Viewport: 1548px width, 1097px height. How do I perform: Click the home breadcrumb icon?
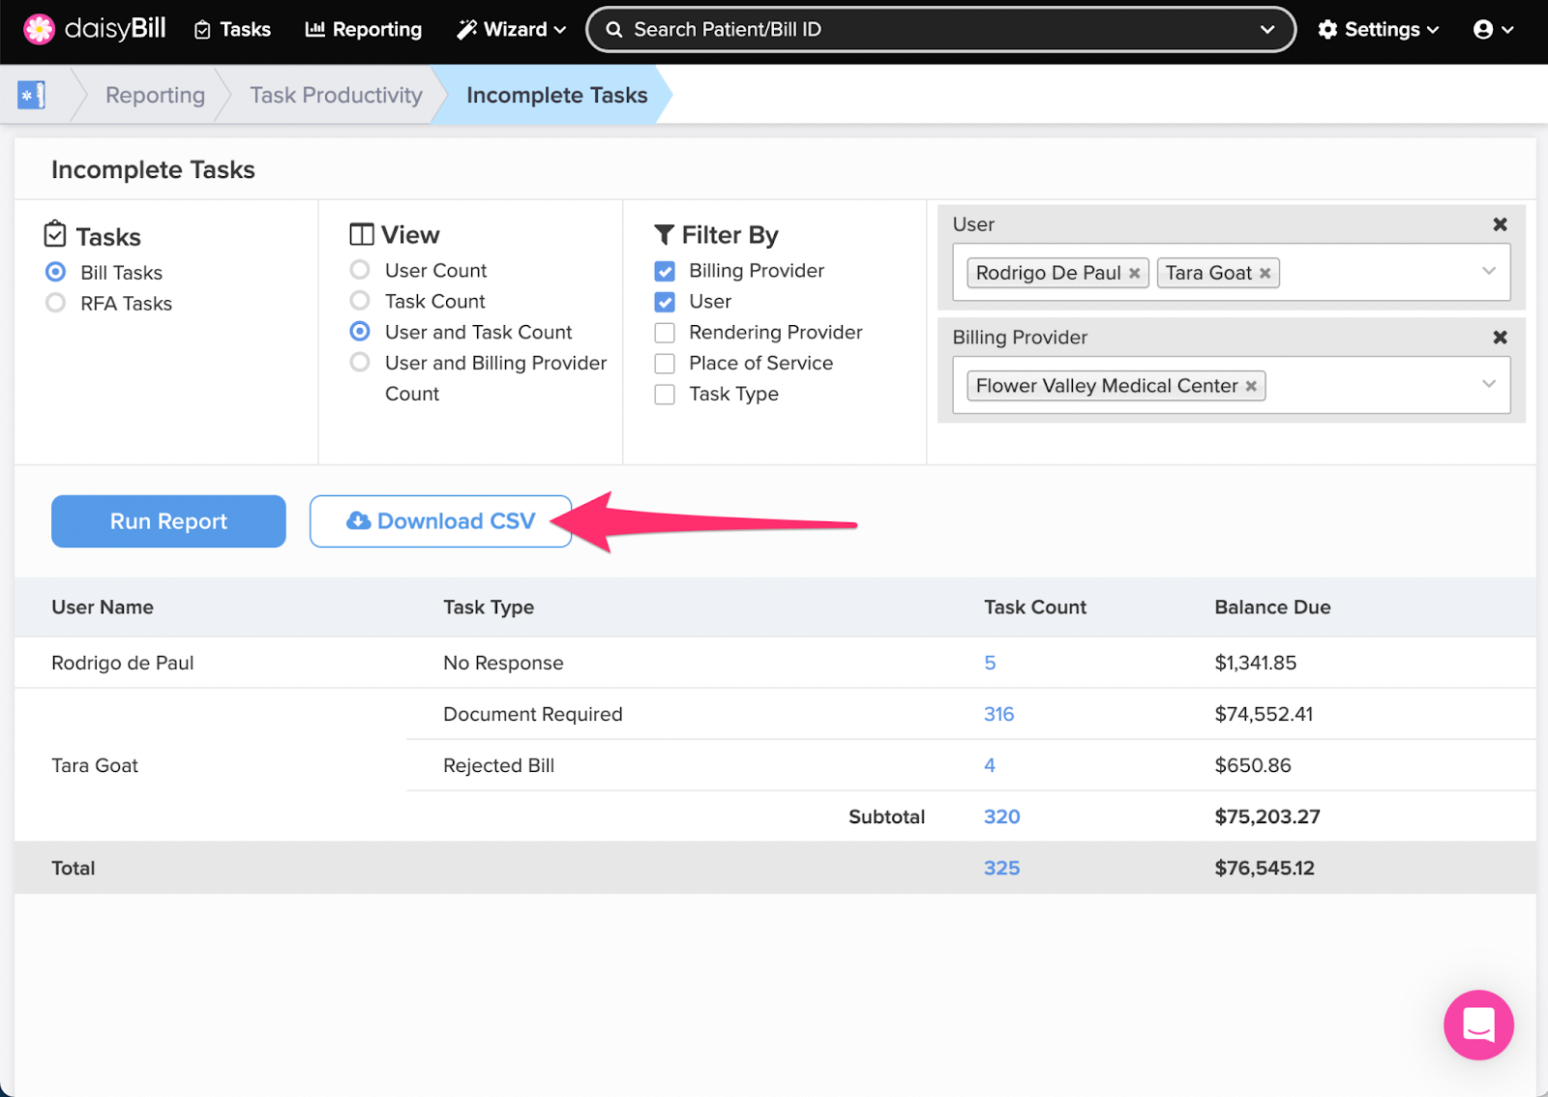point(31,95)
